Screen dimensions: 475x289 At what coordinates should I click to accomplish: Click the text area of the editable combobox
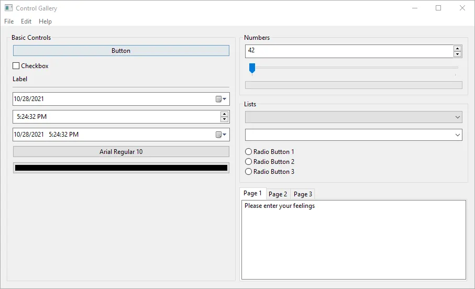pos(349,135)
